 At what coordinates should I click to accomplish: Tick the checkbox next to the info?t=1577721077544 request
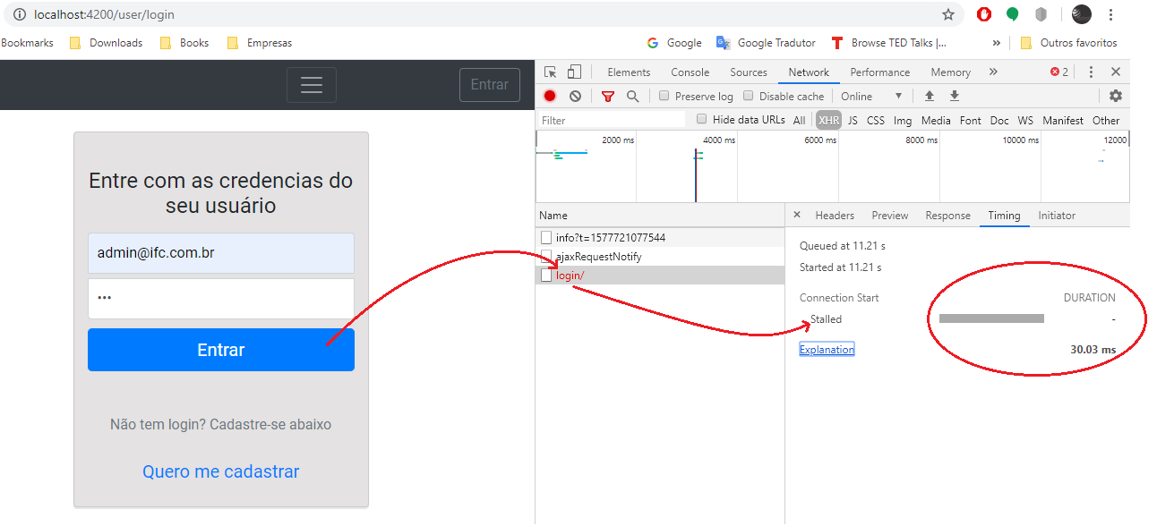pyautogui.click(x=546, y=238)
